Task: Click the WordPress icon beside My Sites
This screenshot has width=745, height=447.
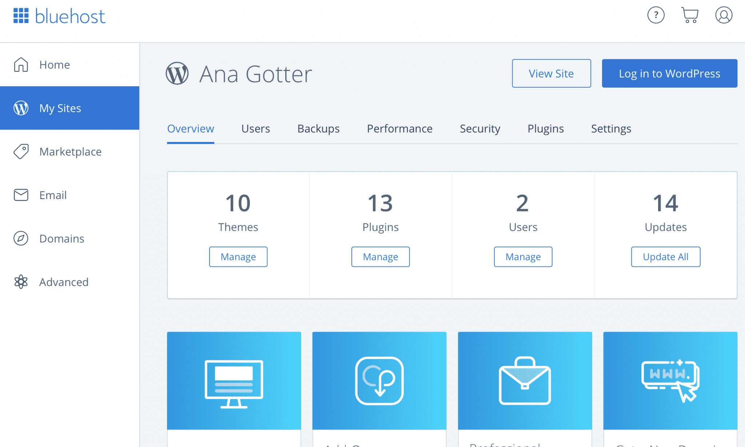Action: pos(21,108)
